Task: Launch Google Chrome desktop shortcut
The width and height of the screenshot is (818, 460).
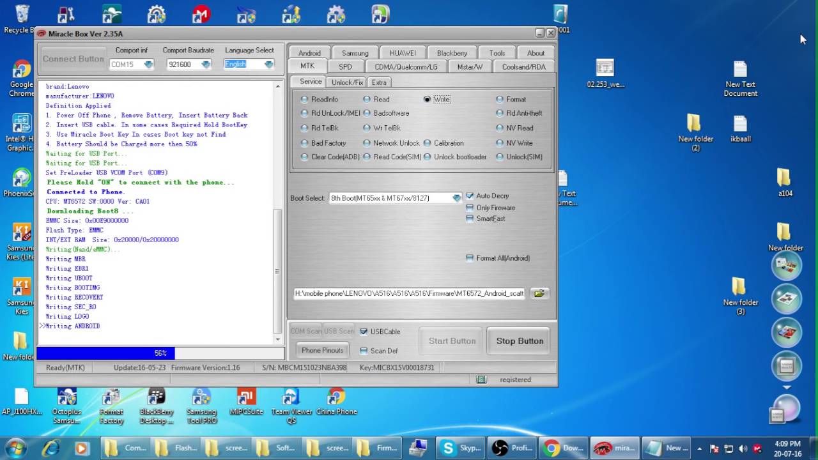Action: (20, 79)
